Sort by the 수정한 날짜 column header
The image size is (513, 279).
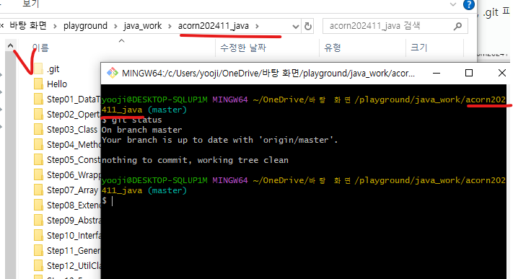[x=243, y=48]
